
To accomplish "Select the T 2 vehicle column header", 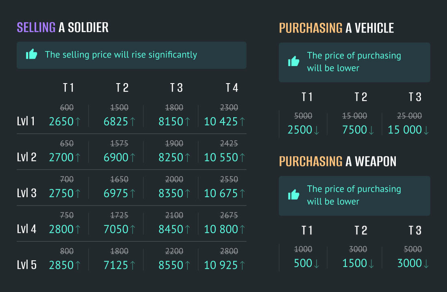I will (360, 97).
